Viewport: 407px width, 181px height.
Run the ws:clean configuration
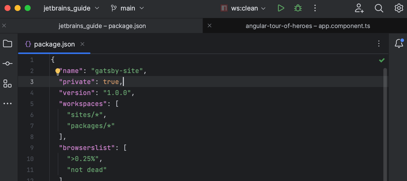tap(281, 8)
